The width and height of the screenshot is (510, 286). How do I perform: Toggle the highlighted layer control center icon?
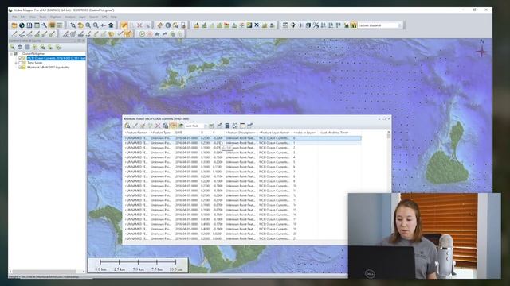click(x=52, y=25)
